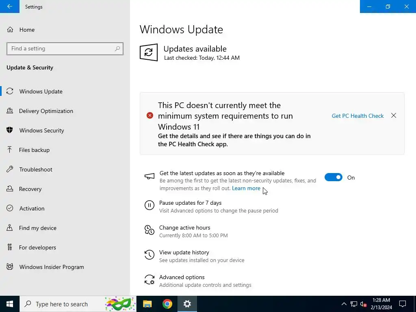This screenshot has width=416, height=312.
Task: Focus the Find a setting search box
Action: point(65,49)
